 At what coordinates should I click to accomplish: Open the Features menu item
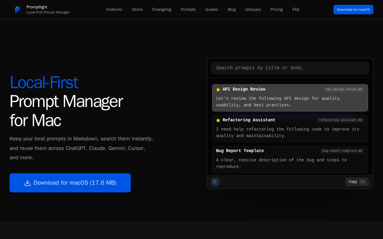tap(114, 10)
